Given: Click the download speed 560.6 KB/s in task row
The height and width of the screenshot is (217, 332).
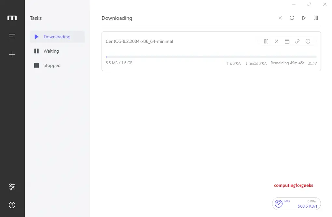Looking at the screenshot, I should pos(256,63).
